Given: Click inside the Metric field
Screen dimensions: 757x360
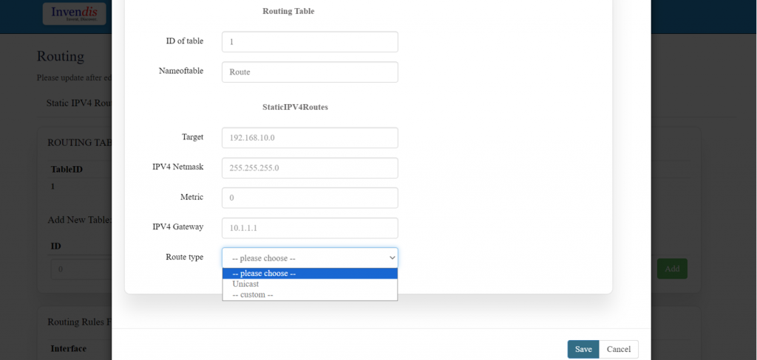Looking at the screenshot, I should click(310, 198).
